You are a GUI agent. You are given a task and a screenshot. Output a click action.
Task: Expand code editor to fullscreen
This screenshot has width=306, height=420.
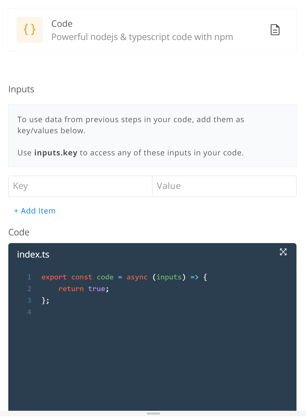pos(283,252)
